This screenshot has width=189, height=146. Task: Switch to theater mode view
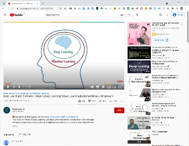click(114, 87)
